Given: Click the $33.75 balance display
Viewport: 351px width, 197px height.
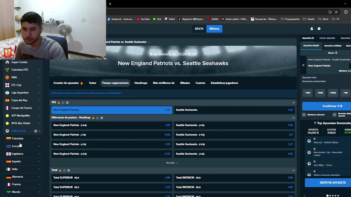Looking at the screenshot, I should click(x=199, y=29).
